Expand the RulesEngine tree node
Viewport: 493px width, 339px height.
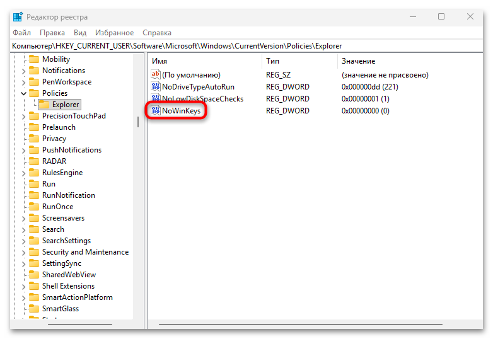tap(23, 173)
